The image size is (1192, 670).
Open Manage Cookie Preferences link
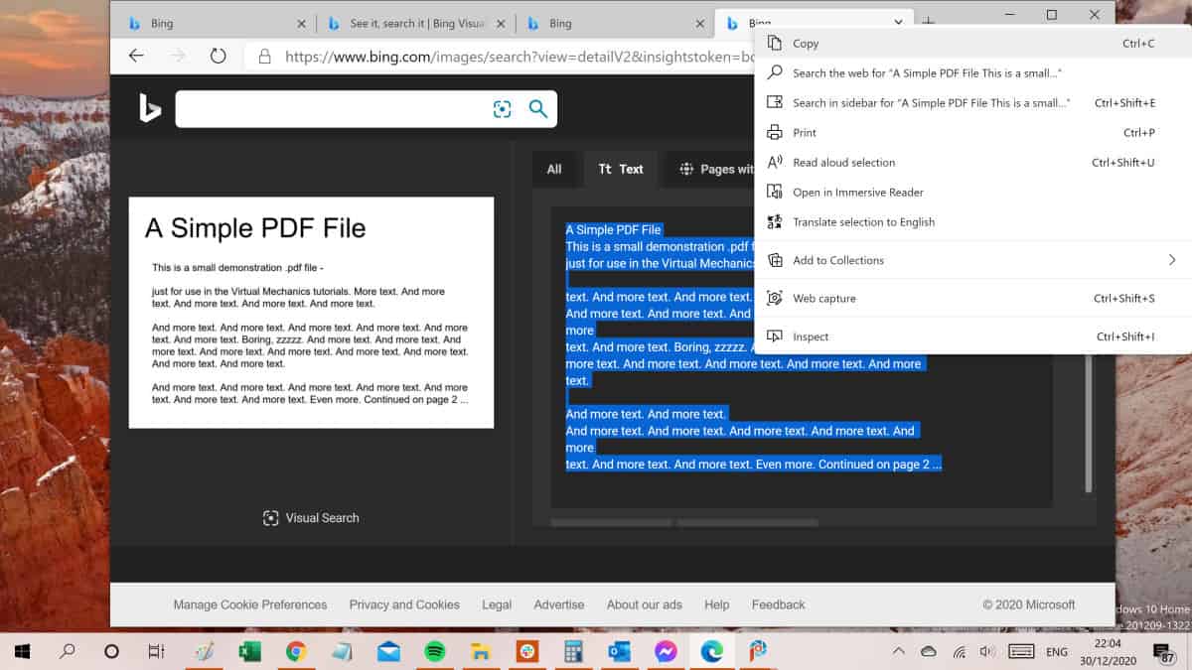pos(250,604)
